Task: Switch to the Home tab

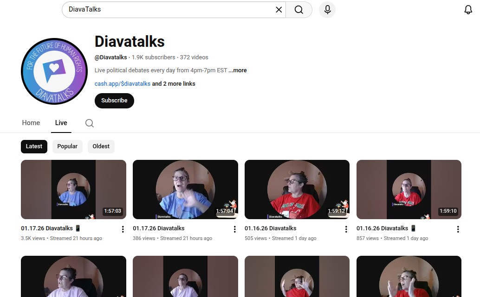Action: 31,123
